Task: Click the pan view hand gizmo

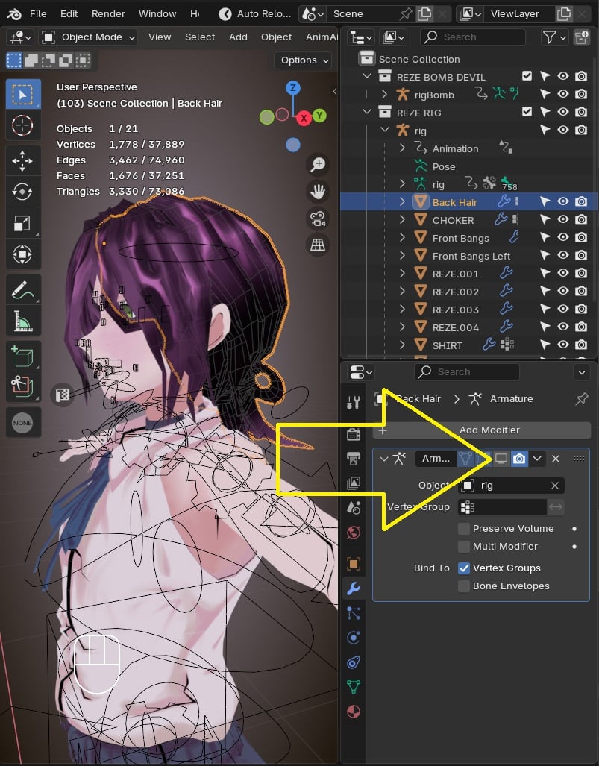Action: pos(318,192)
